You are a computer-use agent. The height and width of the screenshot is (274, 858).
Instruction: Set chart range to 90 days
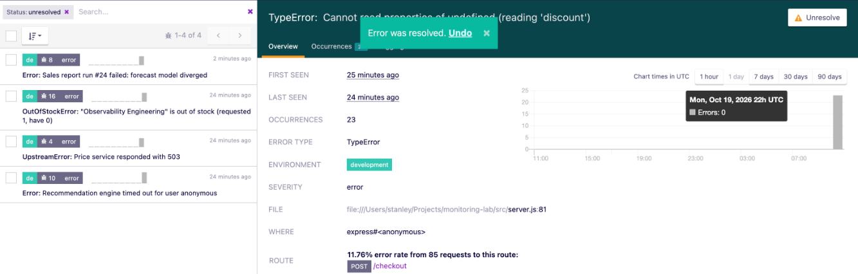(829, 77)
